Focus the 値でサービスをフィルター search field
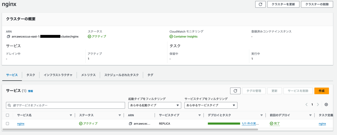Viewport: 337px width, 135px height. (x=65, y=105)
